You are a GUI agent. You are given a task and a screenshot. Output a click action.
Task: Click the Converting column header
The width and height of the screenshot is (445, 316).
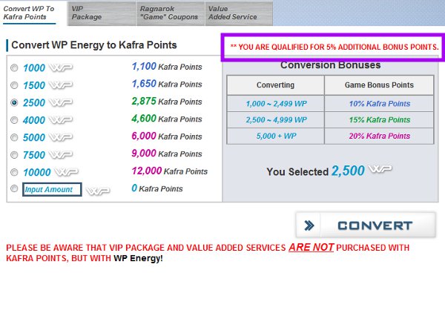point(276,85)
